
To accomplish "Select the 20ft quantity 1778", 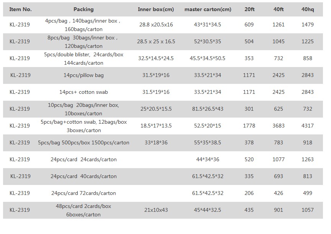I will [249, 126].
